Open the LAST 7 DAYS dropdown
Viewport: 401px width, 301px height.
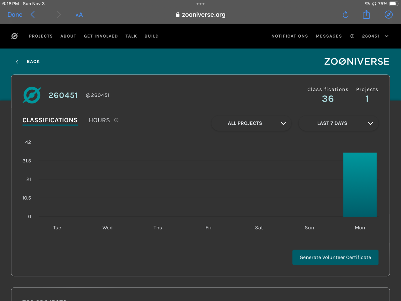pyautogui.click(x=339, y=123)
